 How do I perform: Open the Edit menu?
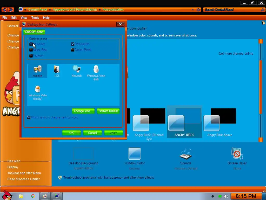tap(14, 17)
